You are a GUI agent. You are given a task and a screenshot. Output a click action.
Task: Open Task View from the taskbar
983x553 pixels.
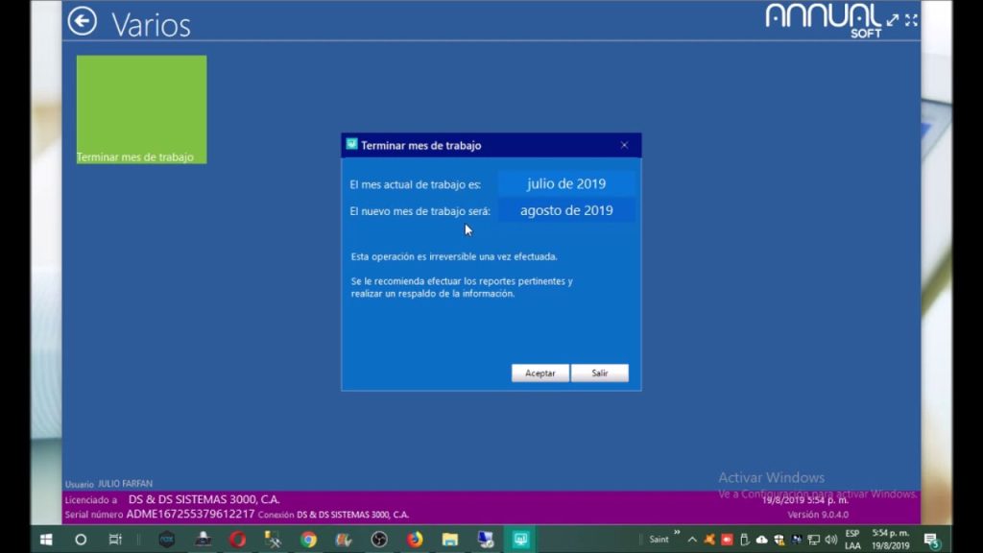click(x=115, y=539)
